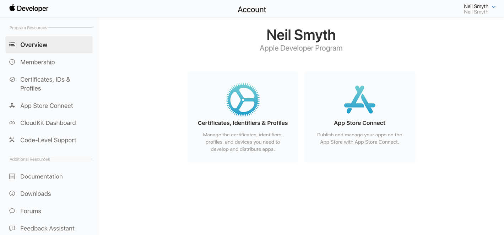Screen dimensions: 504x235
Task: Click the Certificates card description text
Action: click(x=243, y=142)
